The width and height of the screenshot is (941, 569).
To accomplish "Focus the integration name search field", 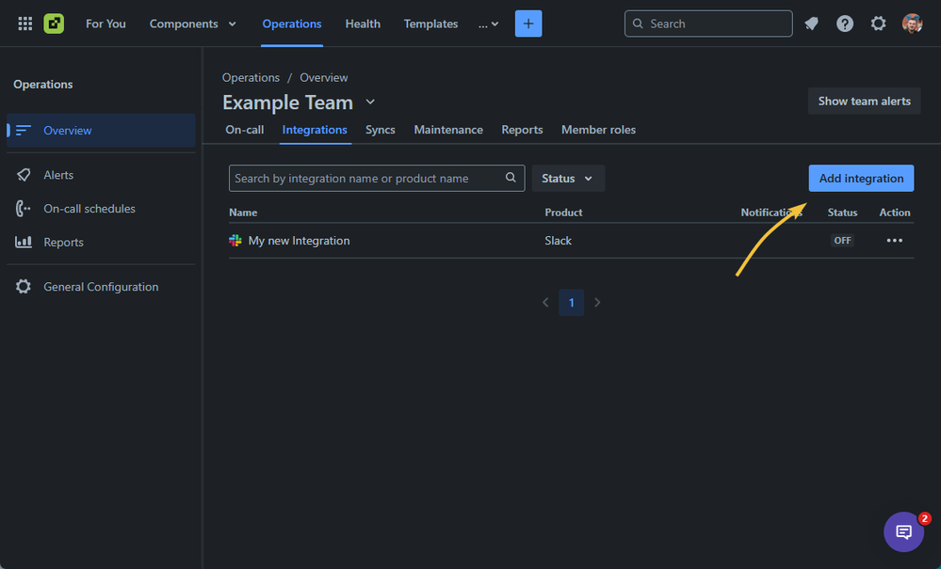I will point(377,179).
